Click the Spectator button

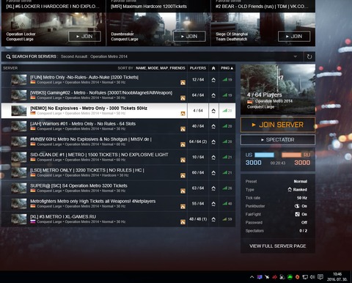pos(278,140)
